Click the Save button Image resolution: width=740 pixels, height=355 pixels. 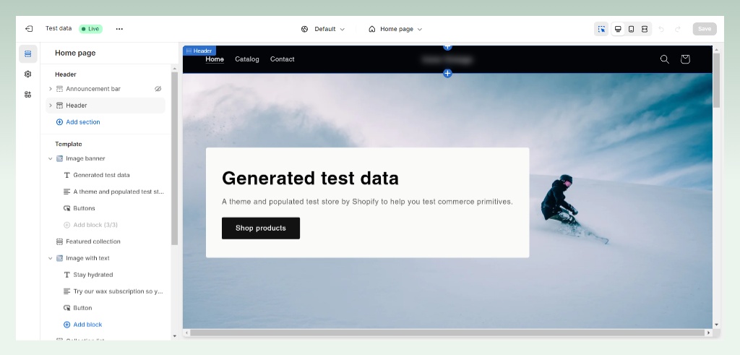coord(705,29)
